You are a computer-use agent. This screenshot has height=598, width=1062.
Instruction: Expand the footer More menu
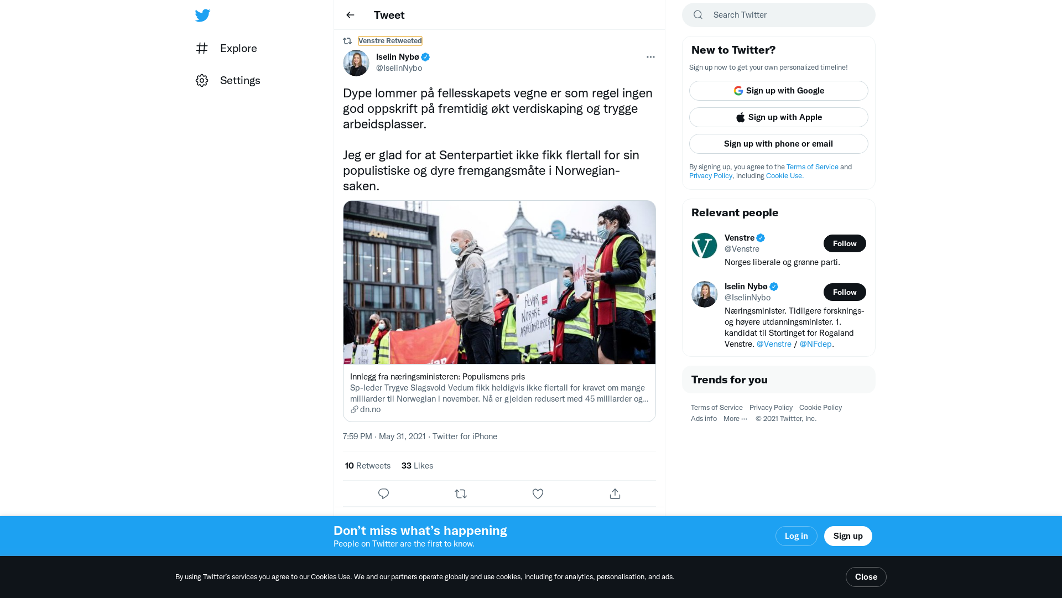(x=735, y=419)
